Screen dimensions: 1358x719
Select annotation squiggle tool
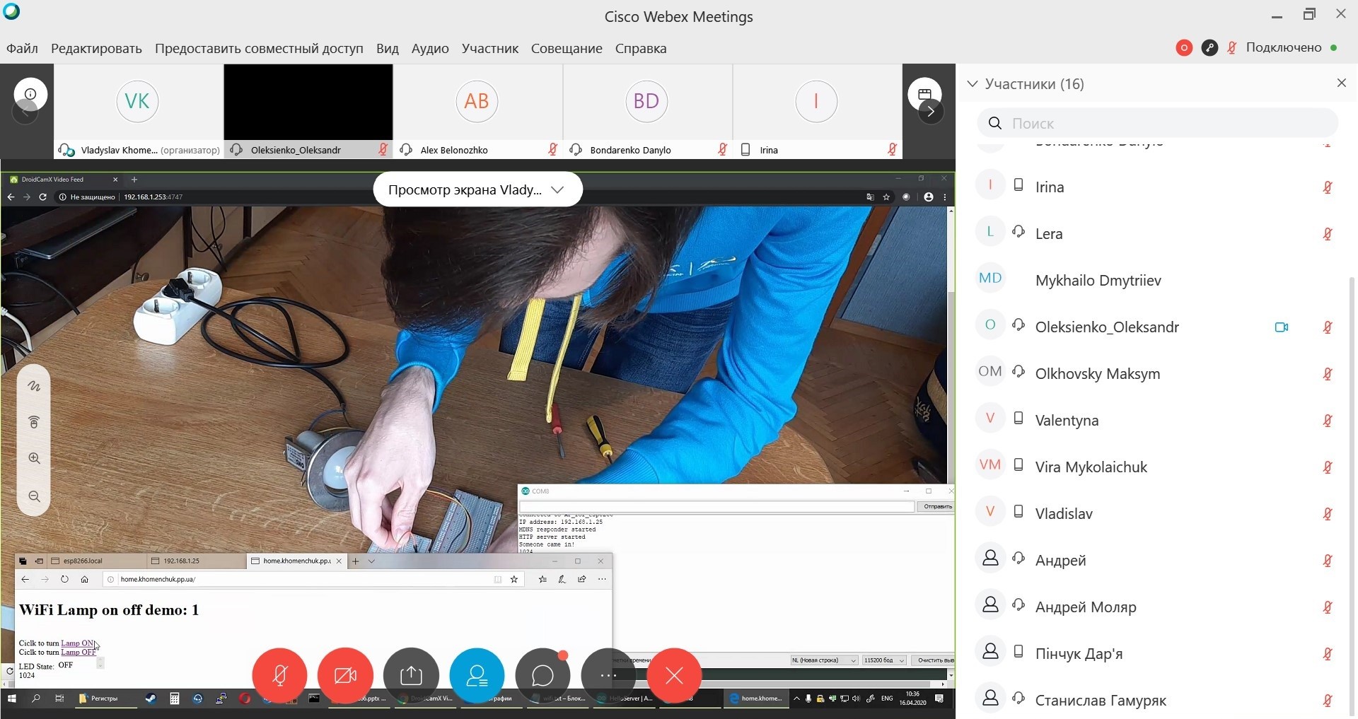[34, 386]
